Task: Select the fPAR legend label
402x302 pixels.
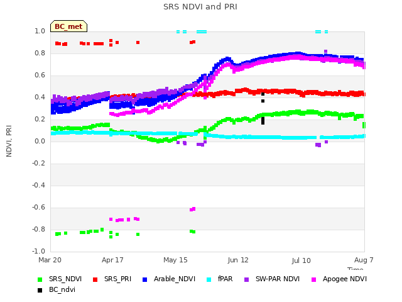Action: pos(225,279)
